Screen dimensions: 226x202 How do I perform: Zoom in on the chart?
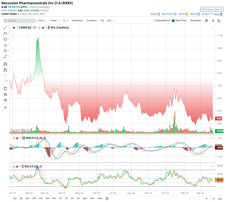(5, 94)
